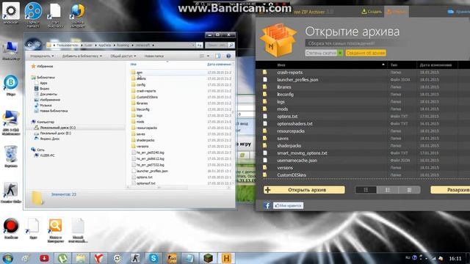Open the Bandicam red record desktop shortcut
Screen dimensions: 470x264
pos(11,229)
